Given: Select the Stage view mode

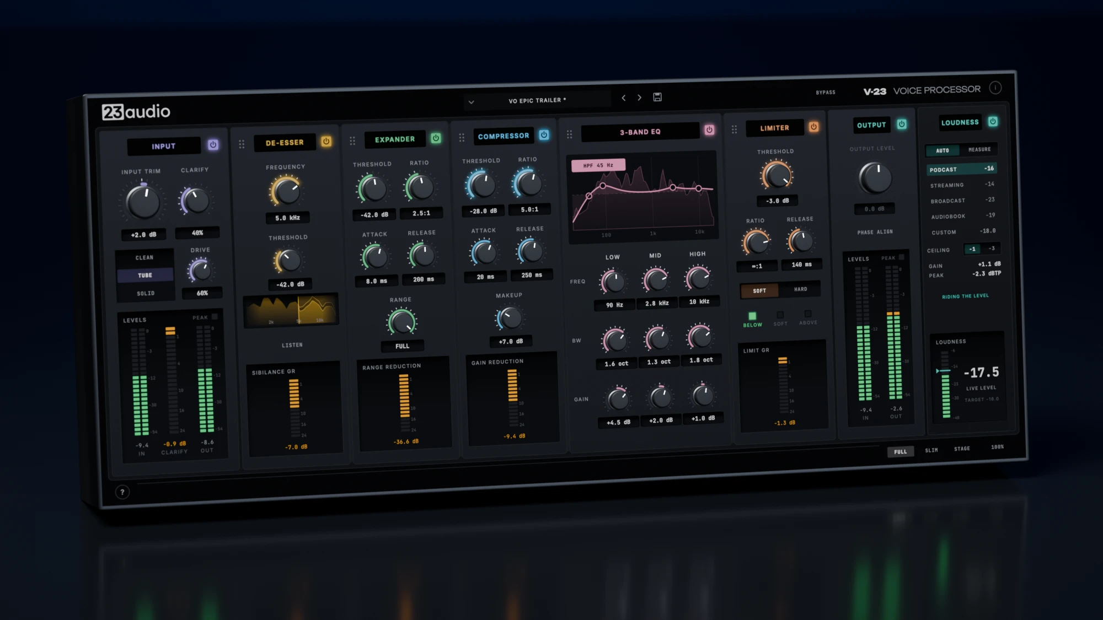Looking at the screenshot, I should tap(962, 449).
